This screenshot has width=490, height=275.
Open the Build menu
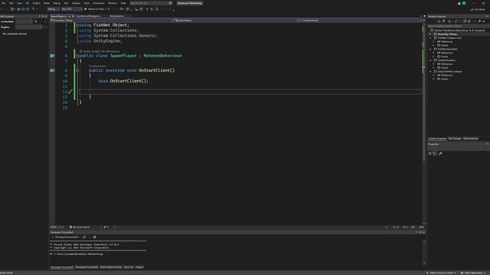pos(47,3)
